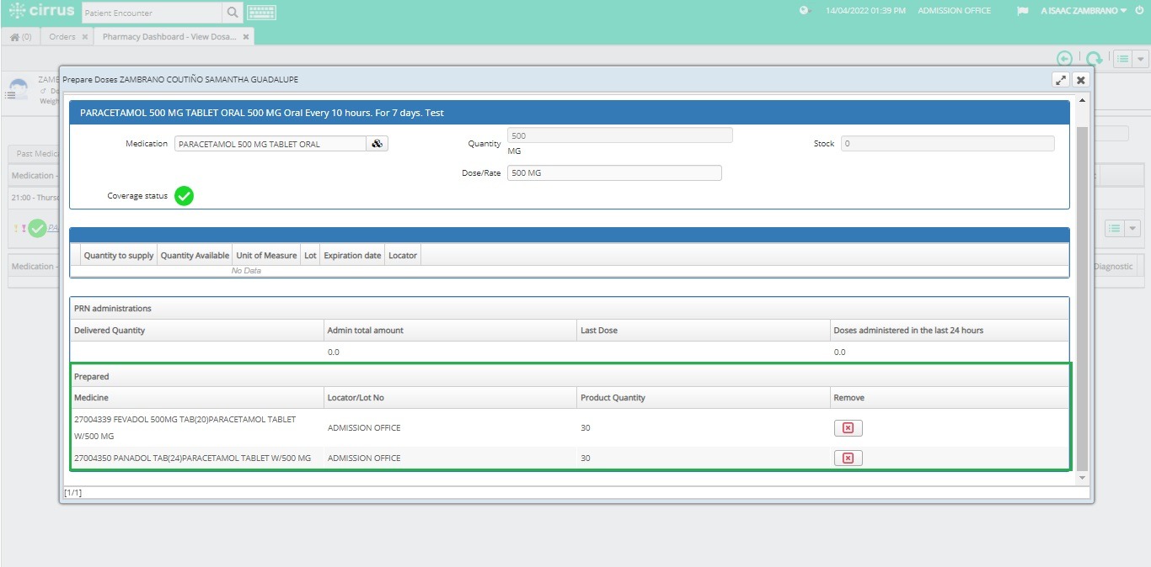Click the flag icon near the user name
Viewport: 1151px width, 567px height.
1021,11
